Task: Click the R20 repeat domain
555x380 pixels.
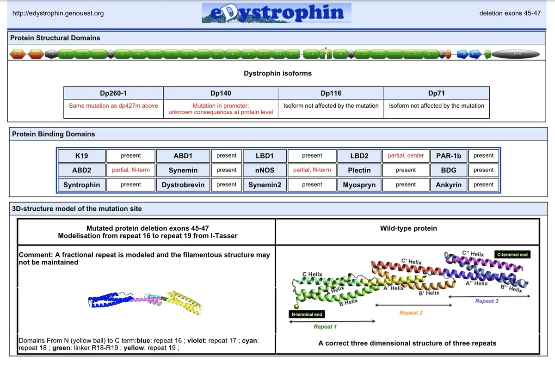Action: coord(363,54)
